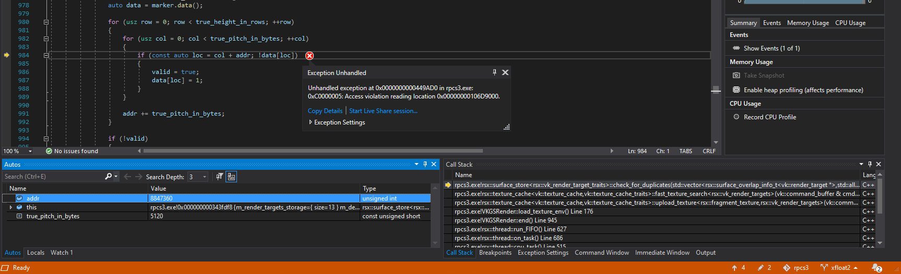The width and height of the screenshot is (901, 274).
Task: Close the Autos panel
Action: 434,164
